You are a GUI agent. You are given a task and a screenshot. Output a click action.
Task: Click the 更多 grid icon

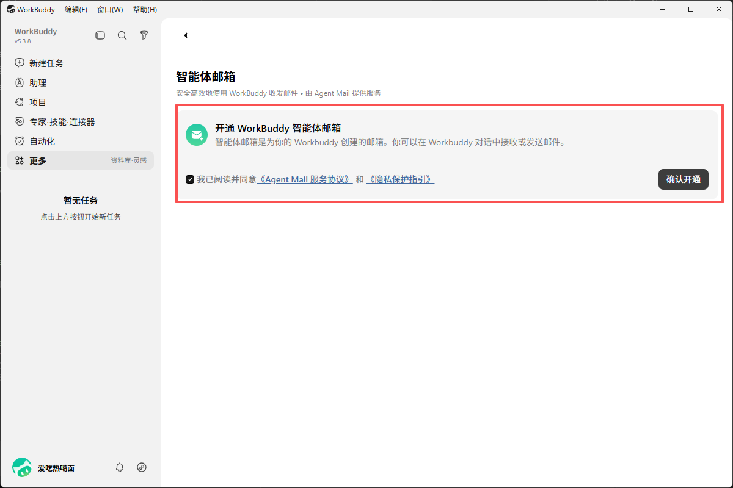click(20, 160)
